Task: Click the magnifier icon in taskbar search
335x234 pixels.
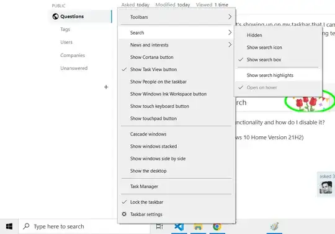Action: pos(26,226)
